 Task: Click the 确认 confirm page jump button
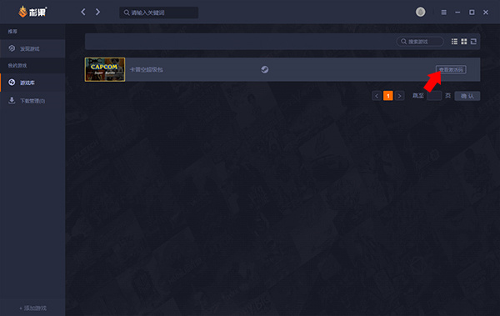(x=467, y=96)
